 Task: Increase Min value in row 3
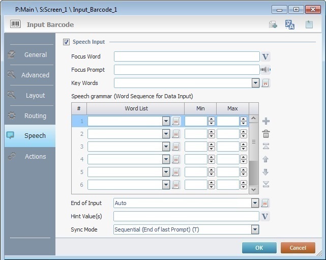coord(211,145)
